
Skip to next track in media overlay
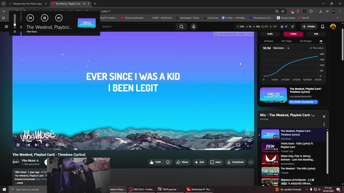[x=59, y=18]
